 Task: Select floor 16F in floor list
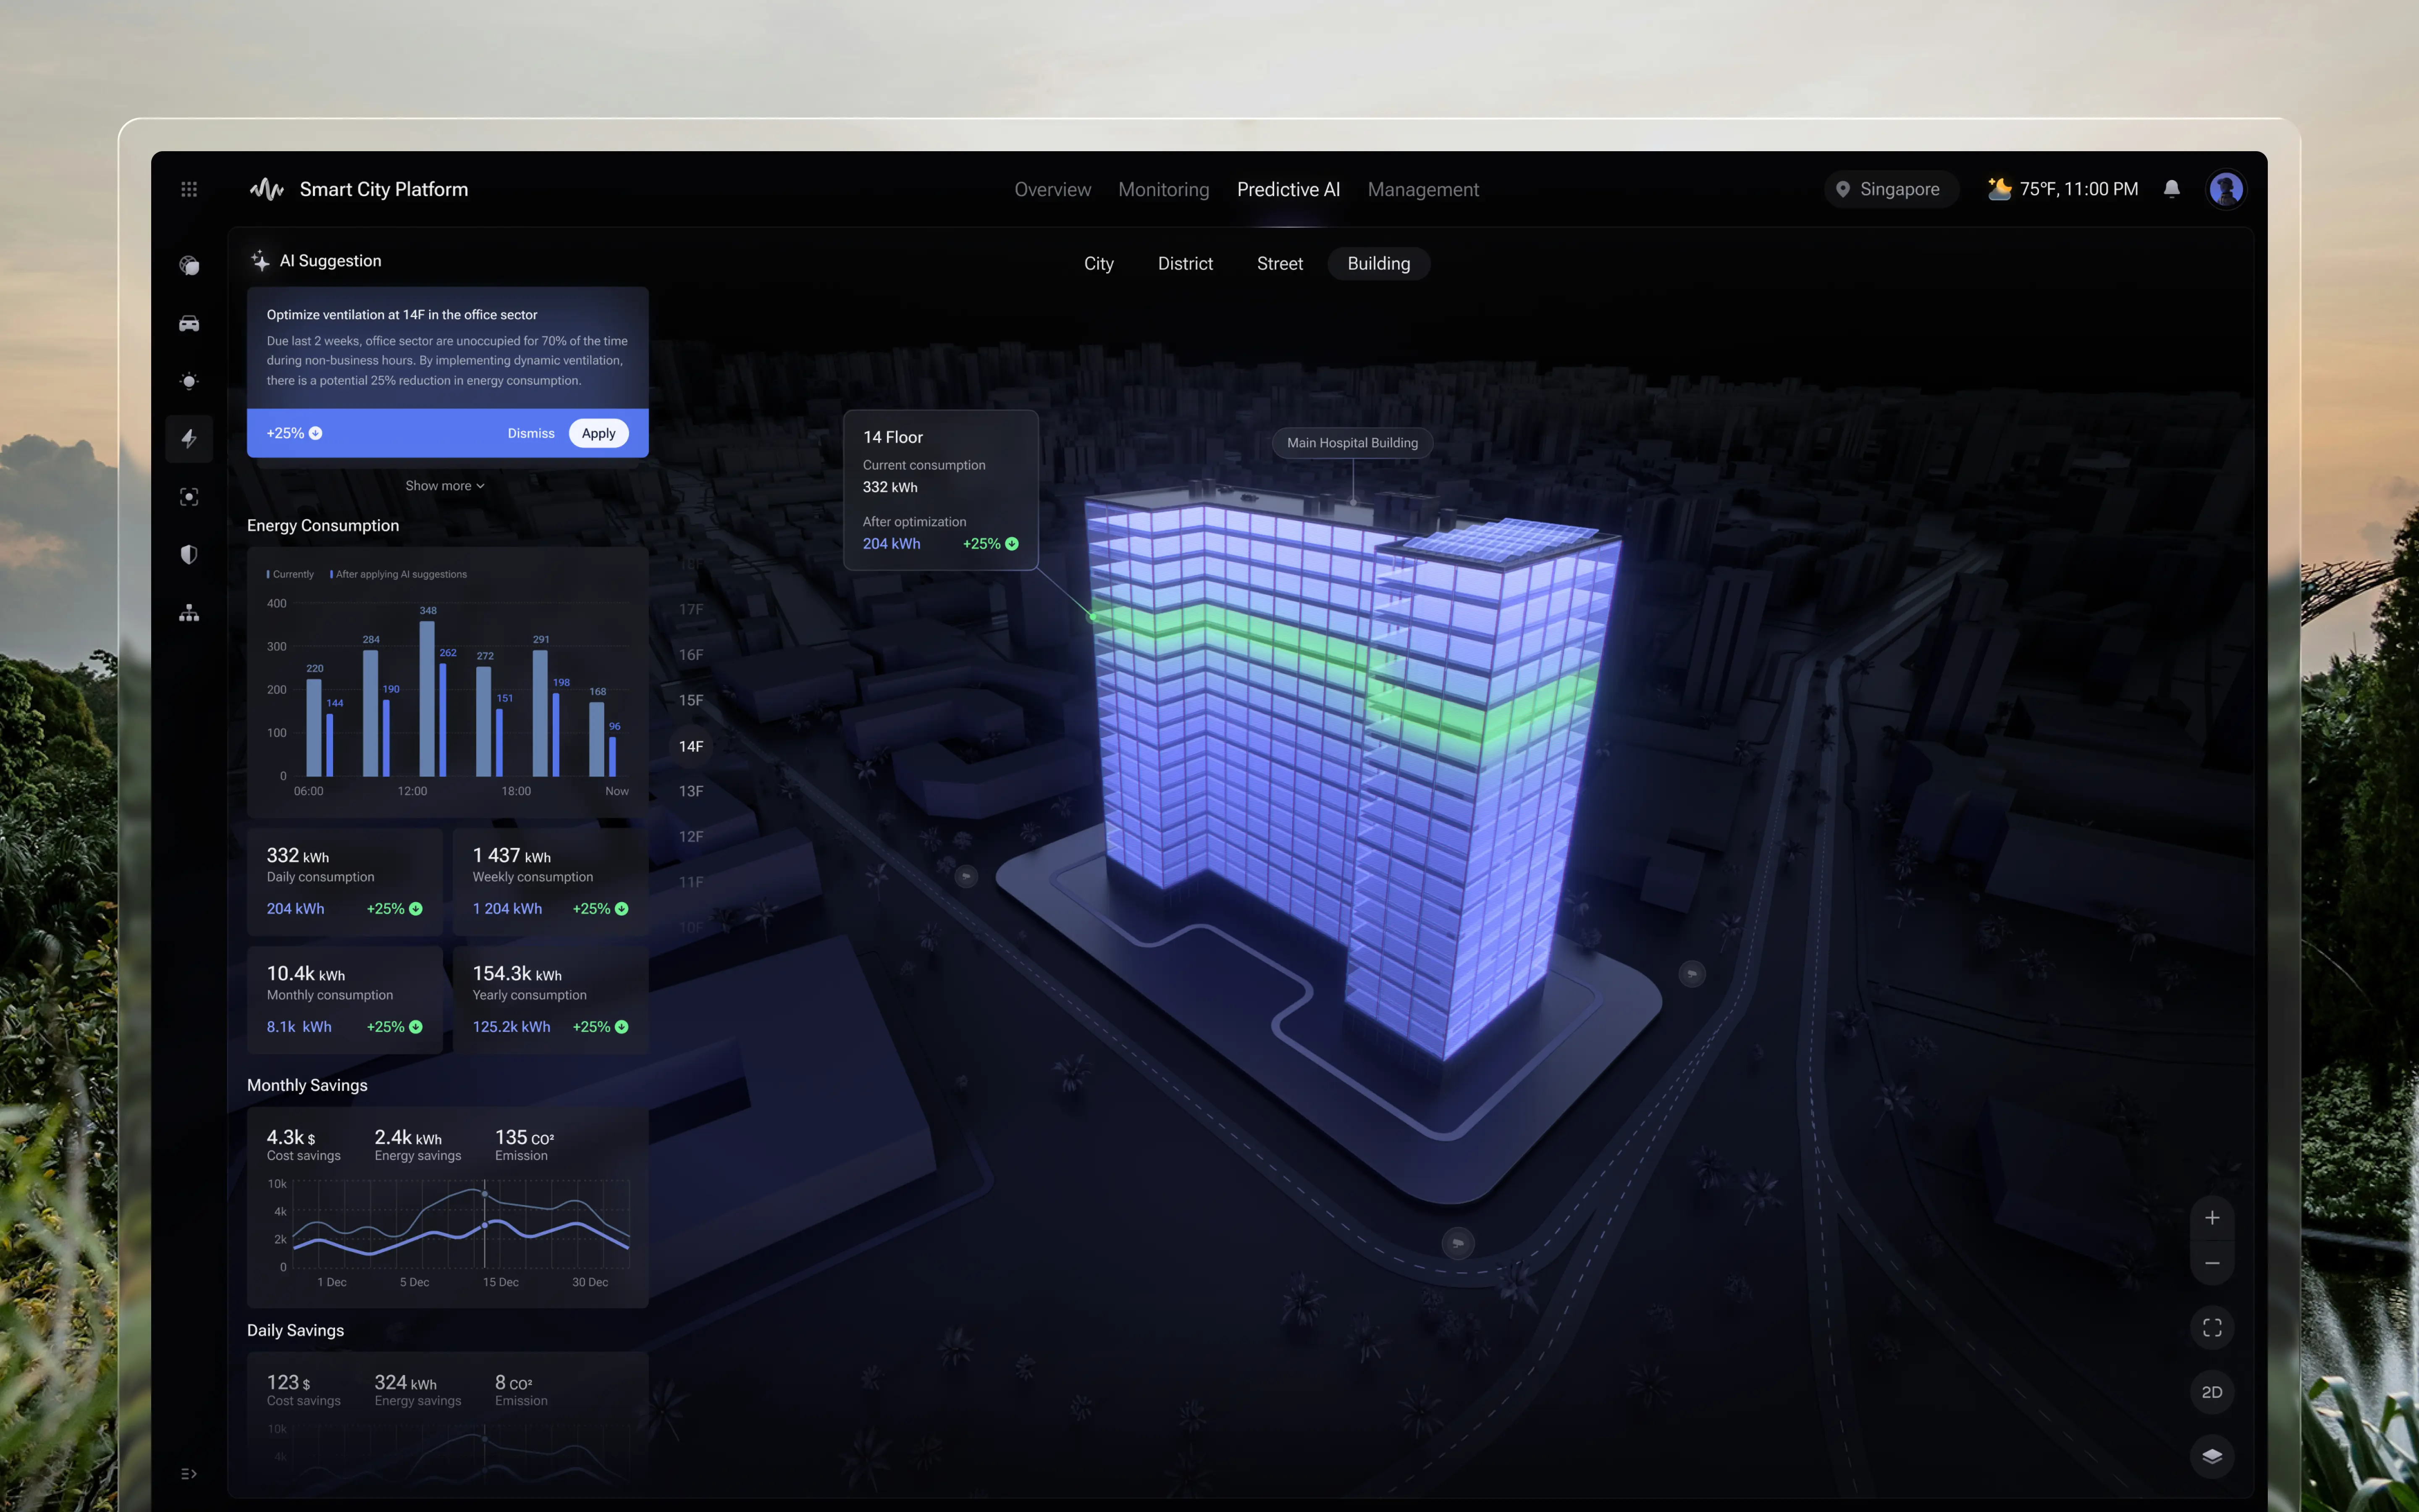(691, 655)
